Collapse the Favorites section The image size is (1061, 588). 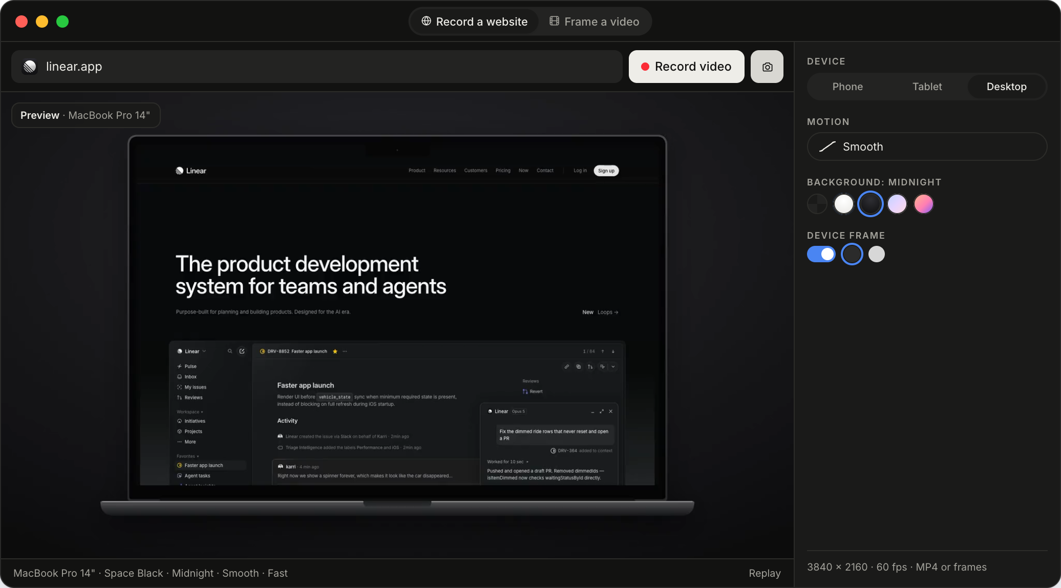coord(187,456)
